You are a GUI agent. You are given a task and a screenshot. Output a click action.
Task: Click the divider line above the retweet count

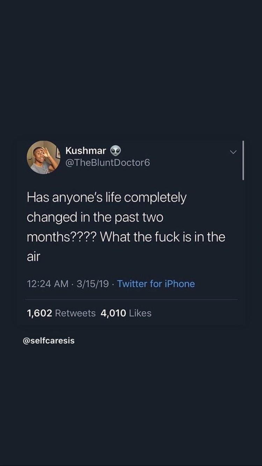(131, 299)
